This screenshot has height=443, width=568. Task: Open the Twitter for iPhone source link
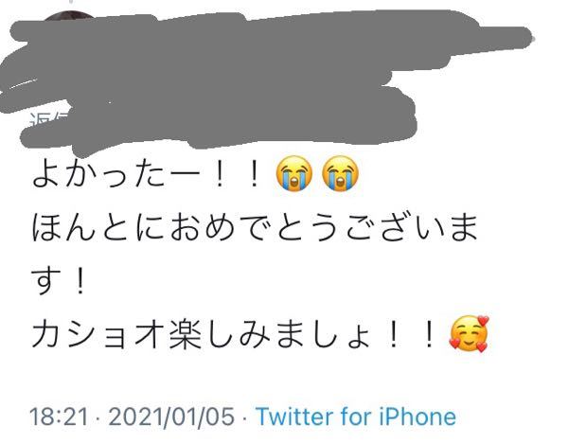[356, 416]
